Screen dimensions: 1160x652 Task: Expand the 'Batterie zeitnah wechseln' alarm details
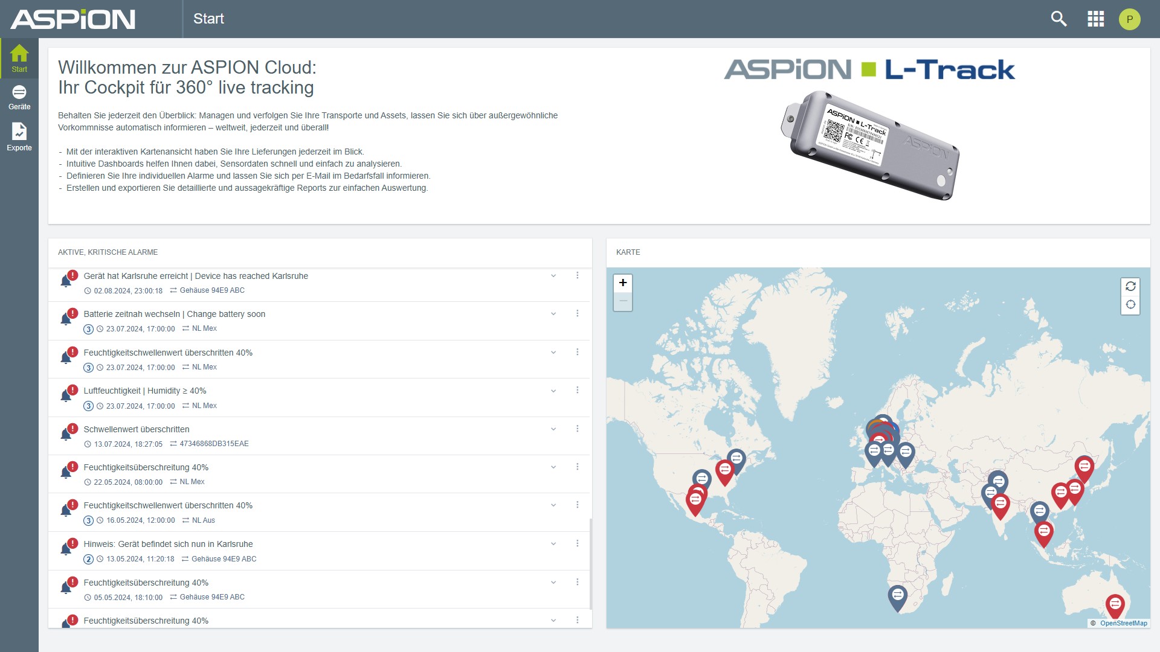tap(552, 314)
